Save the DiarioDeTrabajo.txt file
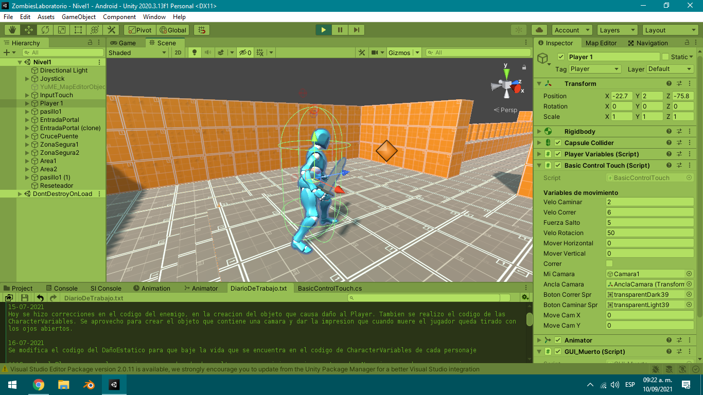 coord(24,298)
